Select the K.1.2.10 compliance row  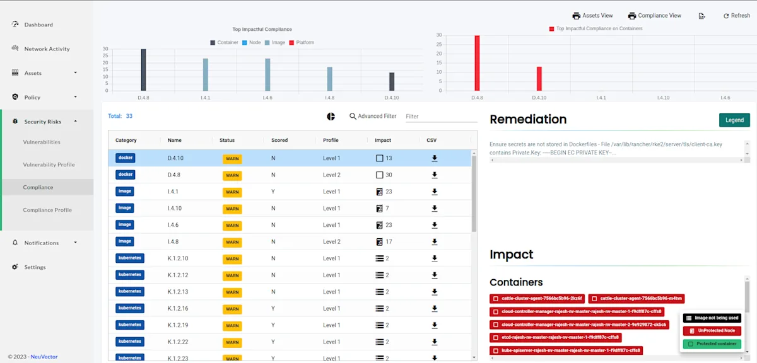[290, 258]
